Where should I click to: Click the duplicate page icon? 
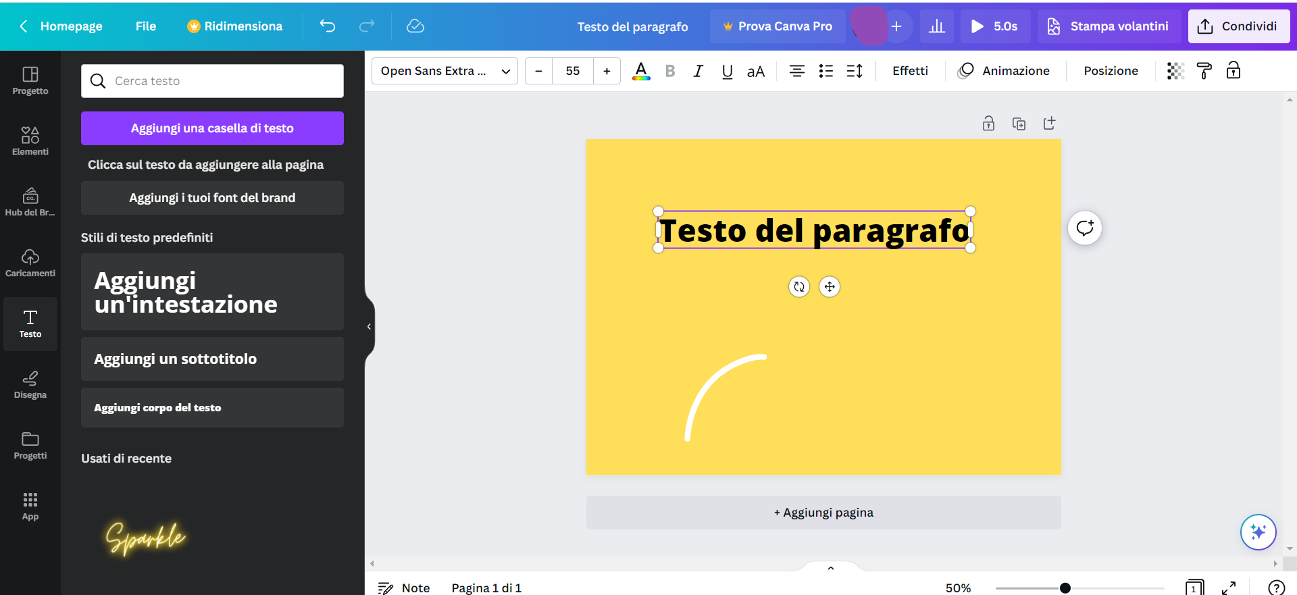1019,124
